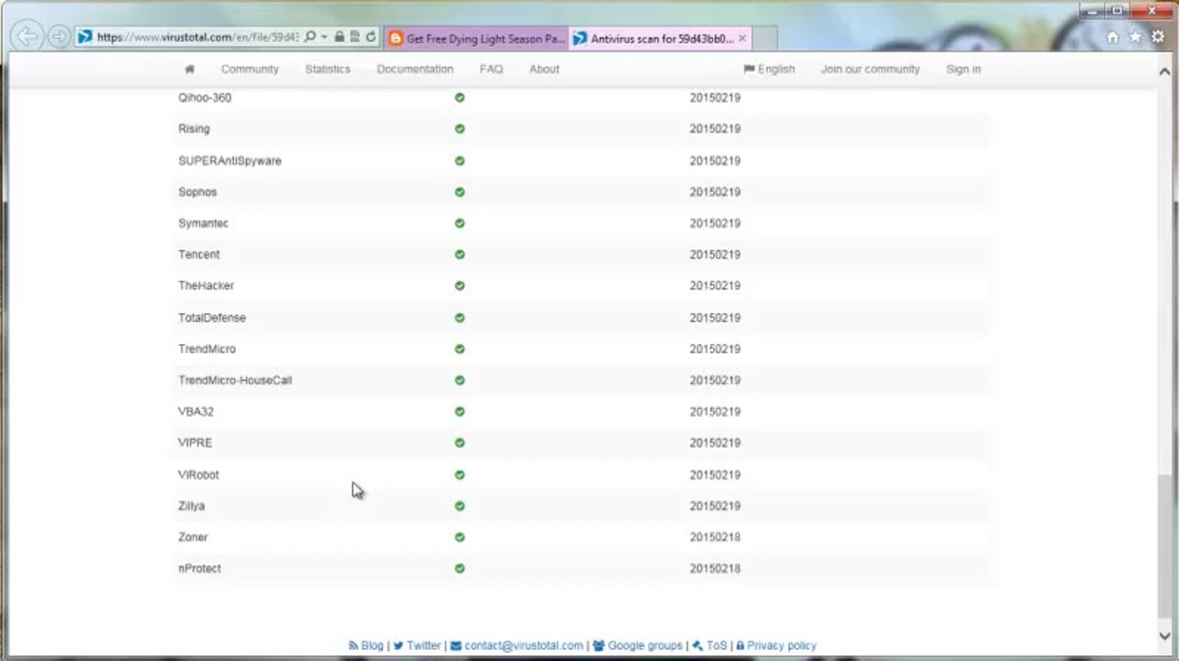
Task: Open VirusTotal home icon in navbar
Action: coord(190,69)
